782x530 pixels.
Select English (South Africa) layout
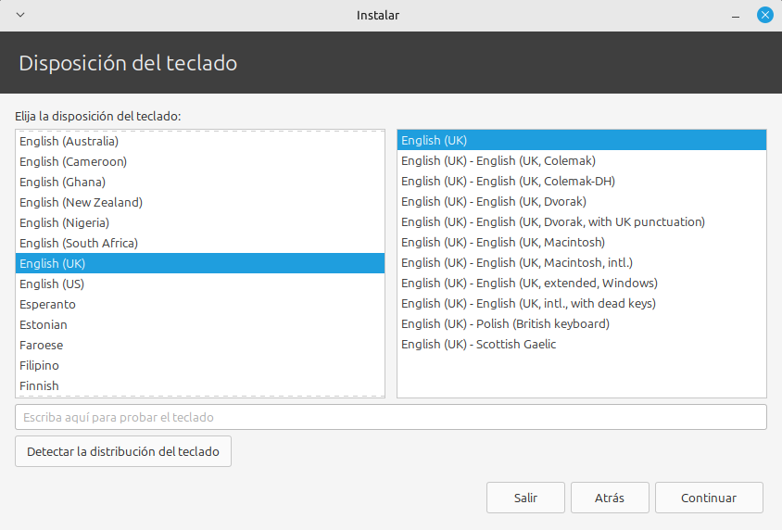[200, 244]
